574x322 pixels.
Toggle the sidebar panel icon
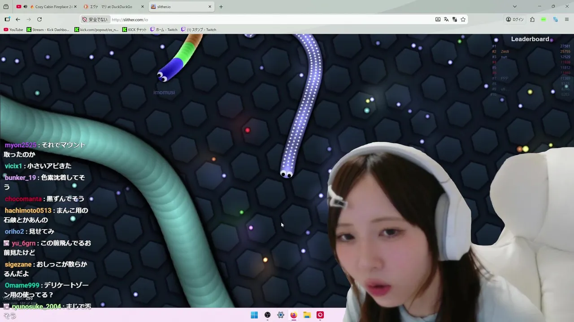point(7,19)
